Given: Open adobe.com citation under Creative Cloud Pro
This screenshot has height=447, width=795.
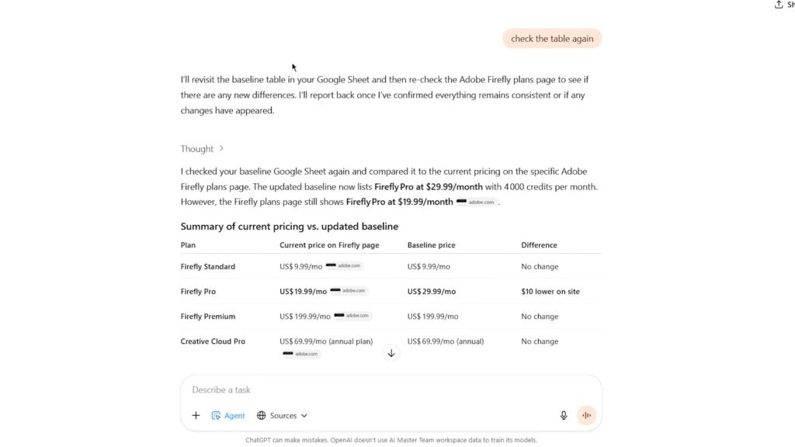Looking at the screenshot, I should (302, 354).
